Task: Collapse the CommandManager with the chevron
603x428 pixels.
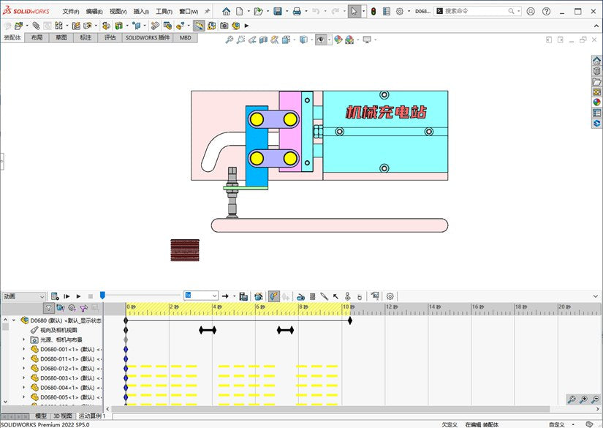Action: point(596,26)
